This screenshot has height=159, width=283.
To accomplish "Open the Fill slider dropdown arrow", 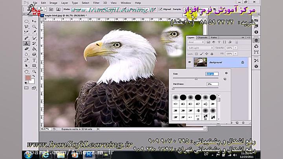I will 235,54.
